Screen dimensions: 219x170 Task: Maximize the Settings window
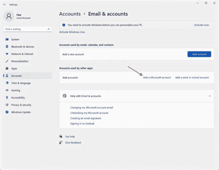206,3
